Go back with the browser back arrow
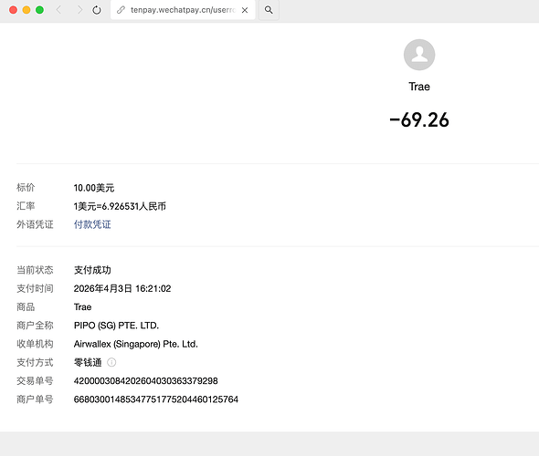 click(x=58, y=10)
